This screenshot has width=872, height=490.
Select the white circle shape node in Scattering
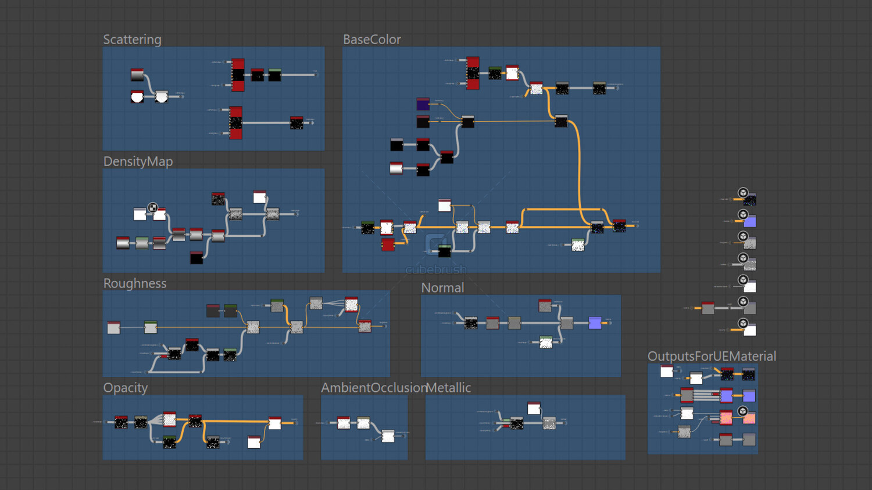coord(137,96)
